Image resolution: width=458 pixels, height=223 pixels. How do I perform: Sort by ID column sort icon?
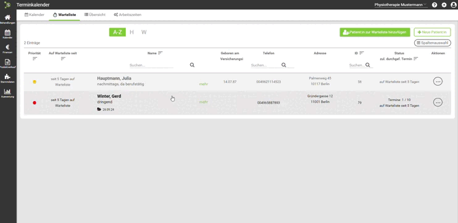[x=362, y=53]
